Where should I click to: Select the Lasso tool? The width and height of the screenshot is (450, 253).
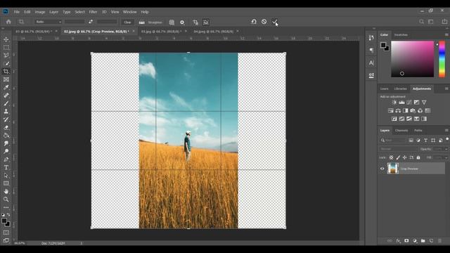click(6, 56)
